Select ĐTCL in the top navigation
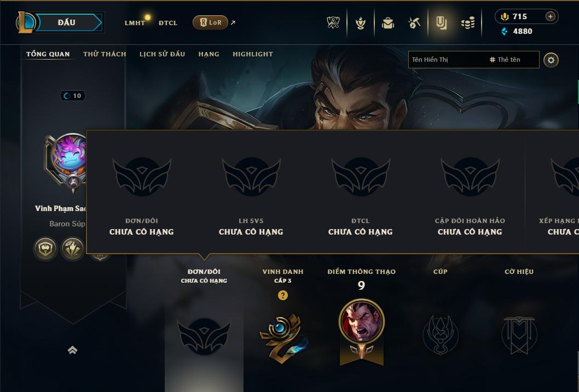 coord(168,23)
